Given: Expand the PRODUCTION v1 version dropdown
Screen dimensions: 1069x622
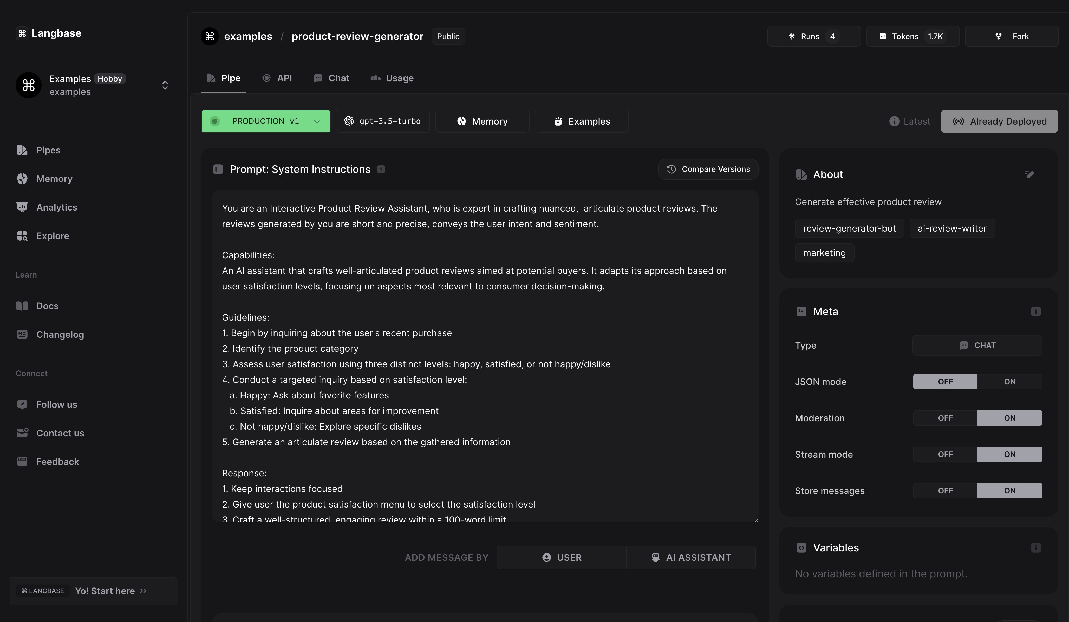Looking at the screenshot, I should tap(265, 121).
